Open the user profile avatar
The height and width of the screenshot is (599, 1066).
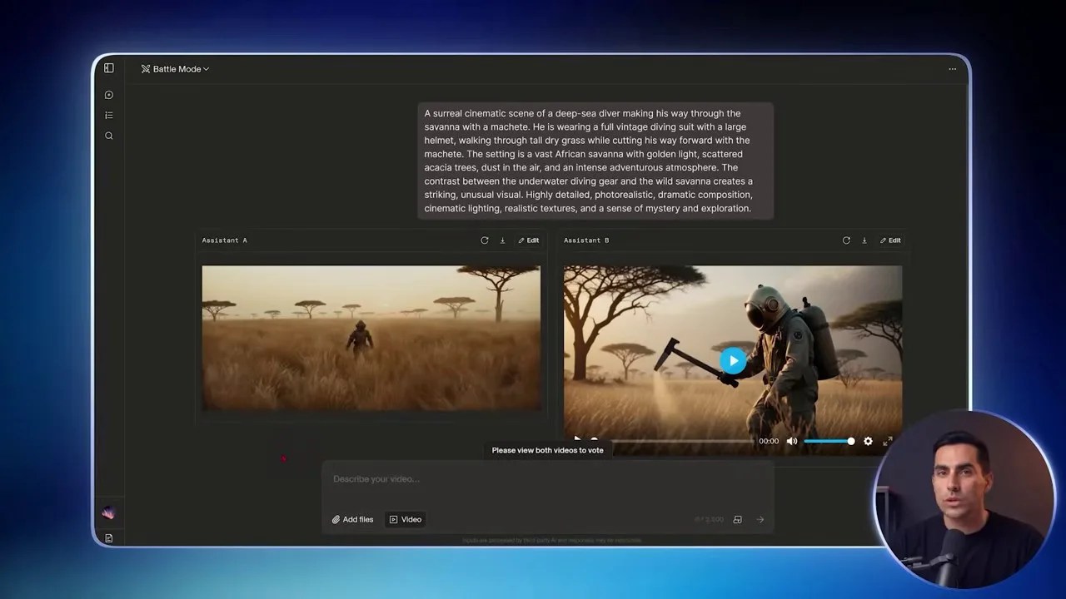point(108,513)
